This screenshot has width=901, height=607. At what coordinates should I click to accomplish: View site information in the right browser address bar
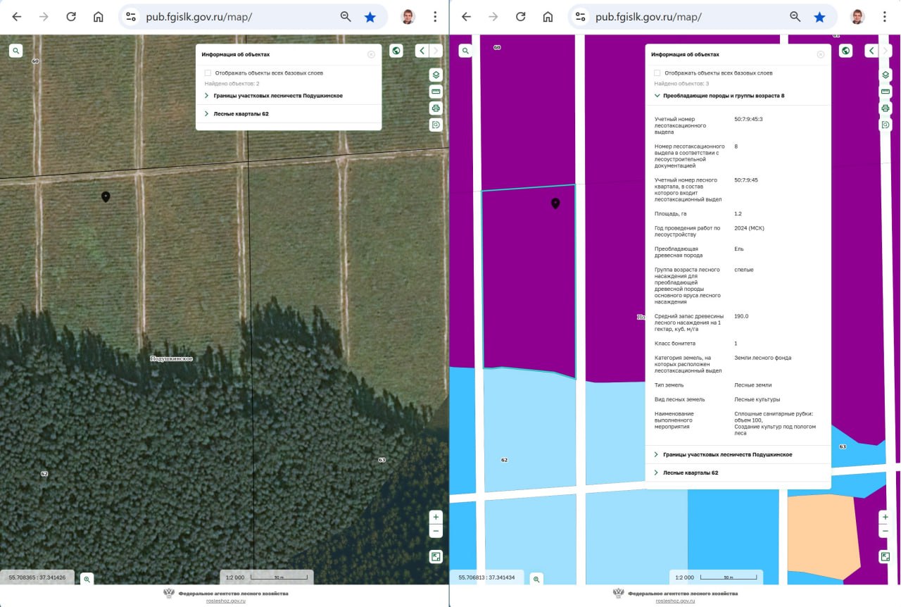point(580,17)
